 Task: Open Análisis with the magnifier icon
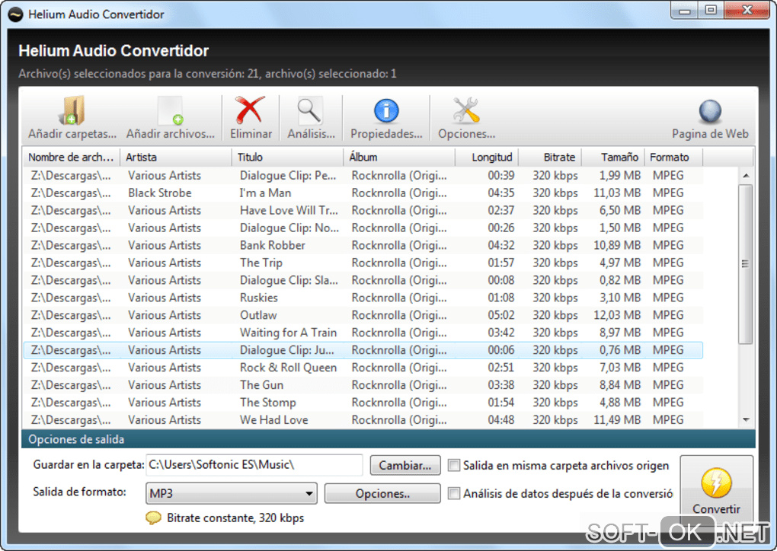click(310, 110)
